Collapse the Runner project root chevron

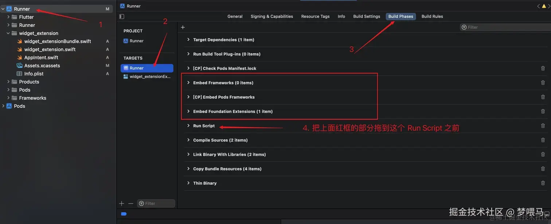coord(3,9)
